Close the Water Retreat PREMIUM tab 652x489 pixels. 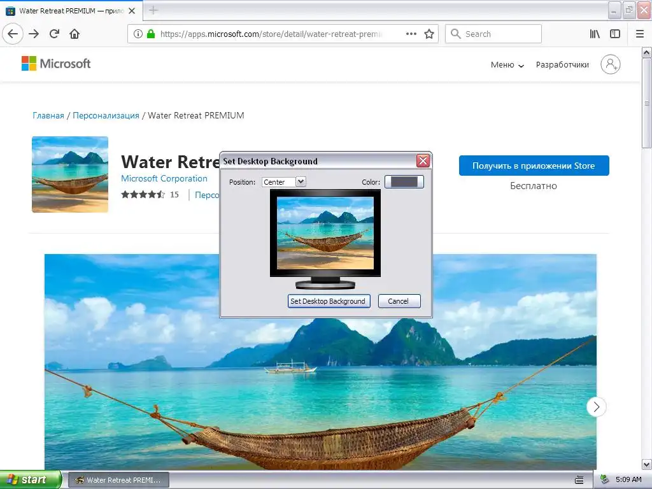pyautogui.click(x=132, y=11)
